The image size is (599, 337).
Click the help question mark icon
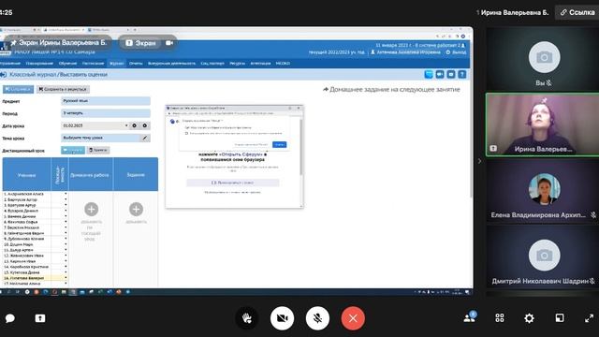pos(461,75)
